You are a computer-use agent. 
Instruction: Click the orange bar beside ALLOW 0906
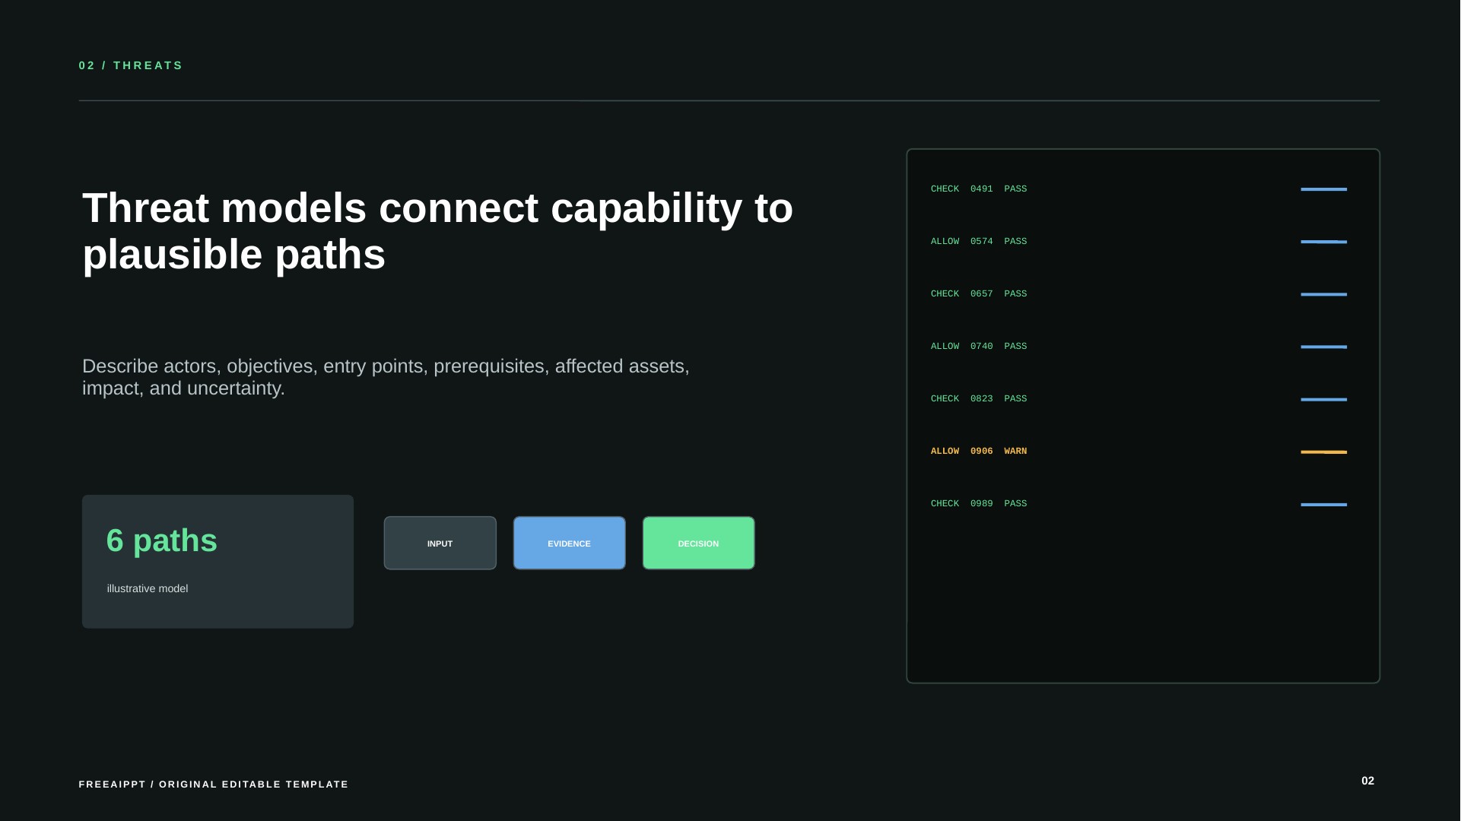click(1323, 452)
